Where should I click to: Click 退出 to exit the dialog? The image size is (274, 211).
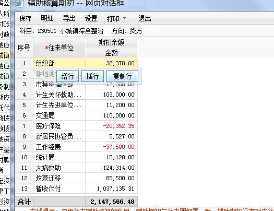coord(145,18)
